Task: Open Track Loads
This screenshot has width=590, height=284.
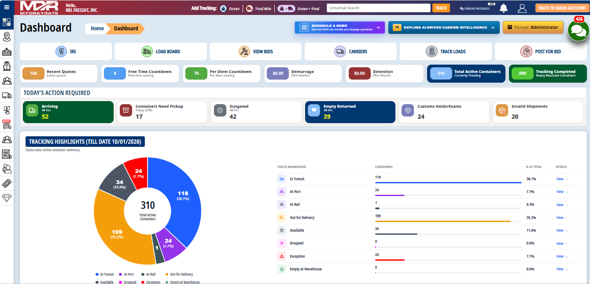Action: (x=446, y=51)
